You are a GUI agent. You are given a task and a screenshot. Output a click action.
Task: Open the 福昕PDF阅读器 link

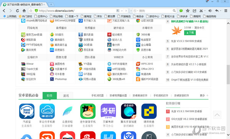point(149,79)
